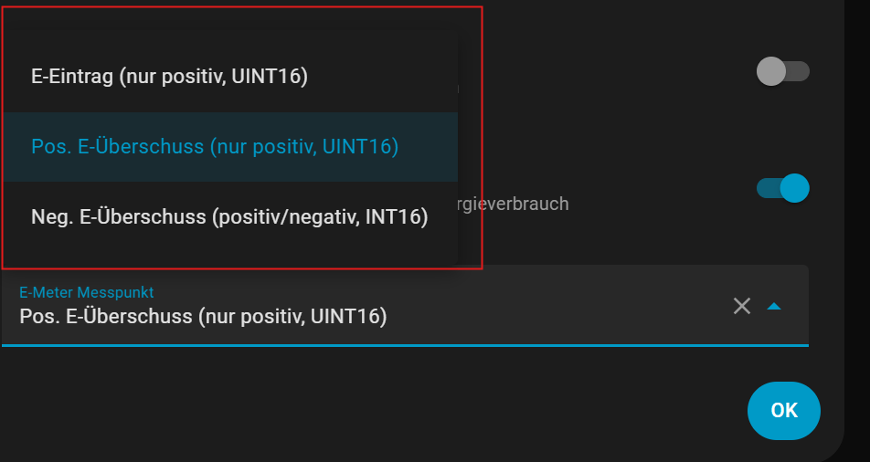Select the UINT16 E-Eintrag list entry
870x462 pixels.
pos(169,77)
